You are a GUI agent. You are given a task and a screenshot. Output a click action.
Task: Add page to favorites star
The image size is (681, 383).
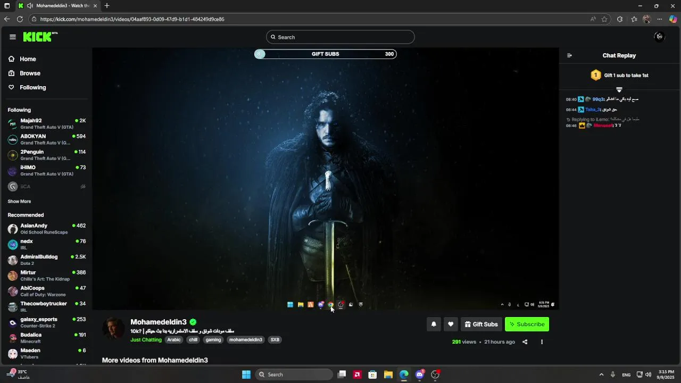pyautogui.click(x=604, y=19)
